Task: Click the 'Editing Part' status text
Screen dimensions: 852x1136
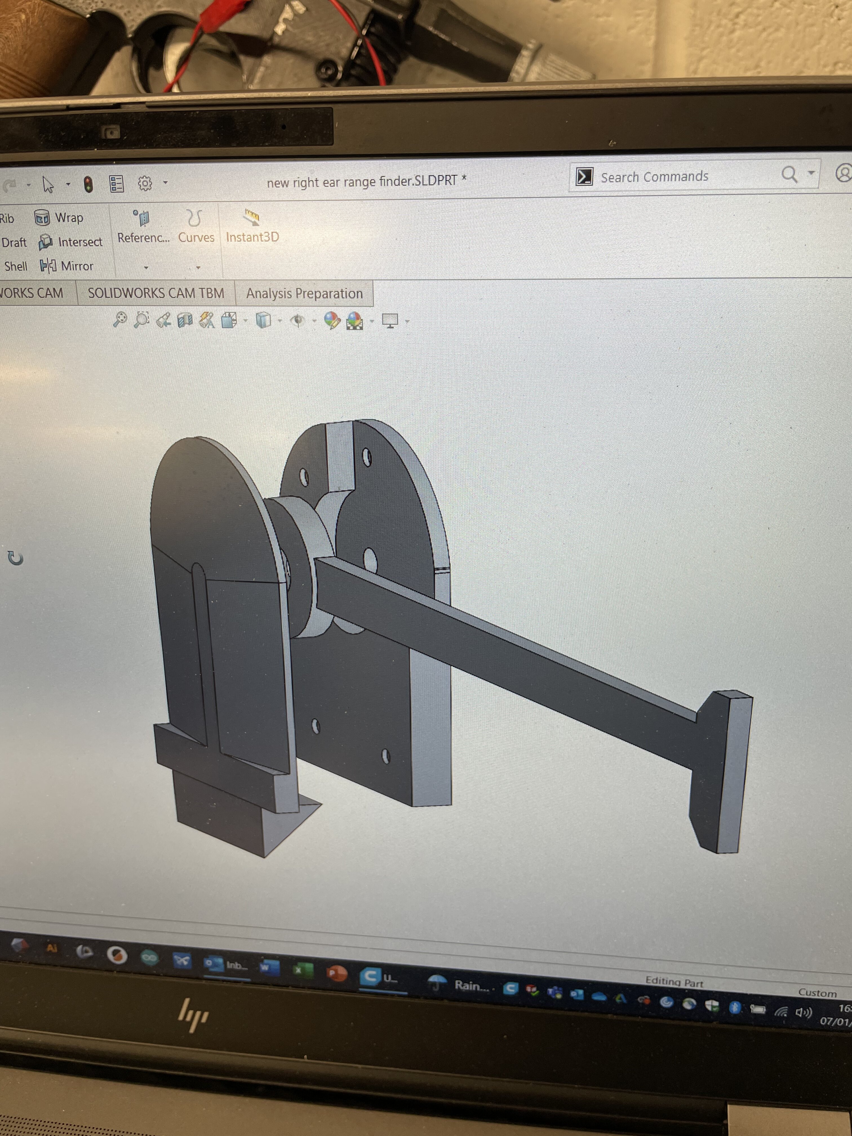Action: tap(674, 982)
